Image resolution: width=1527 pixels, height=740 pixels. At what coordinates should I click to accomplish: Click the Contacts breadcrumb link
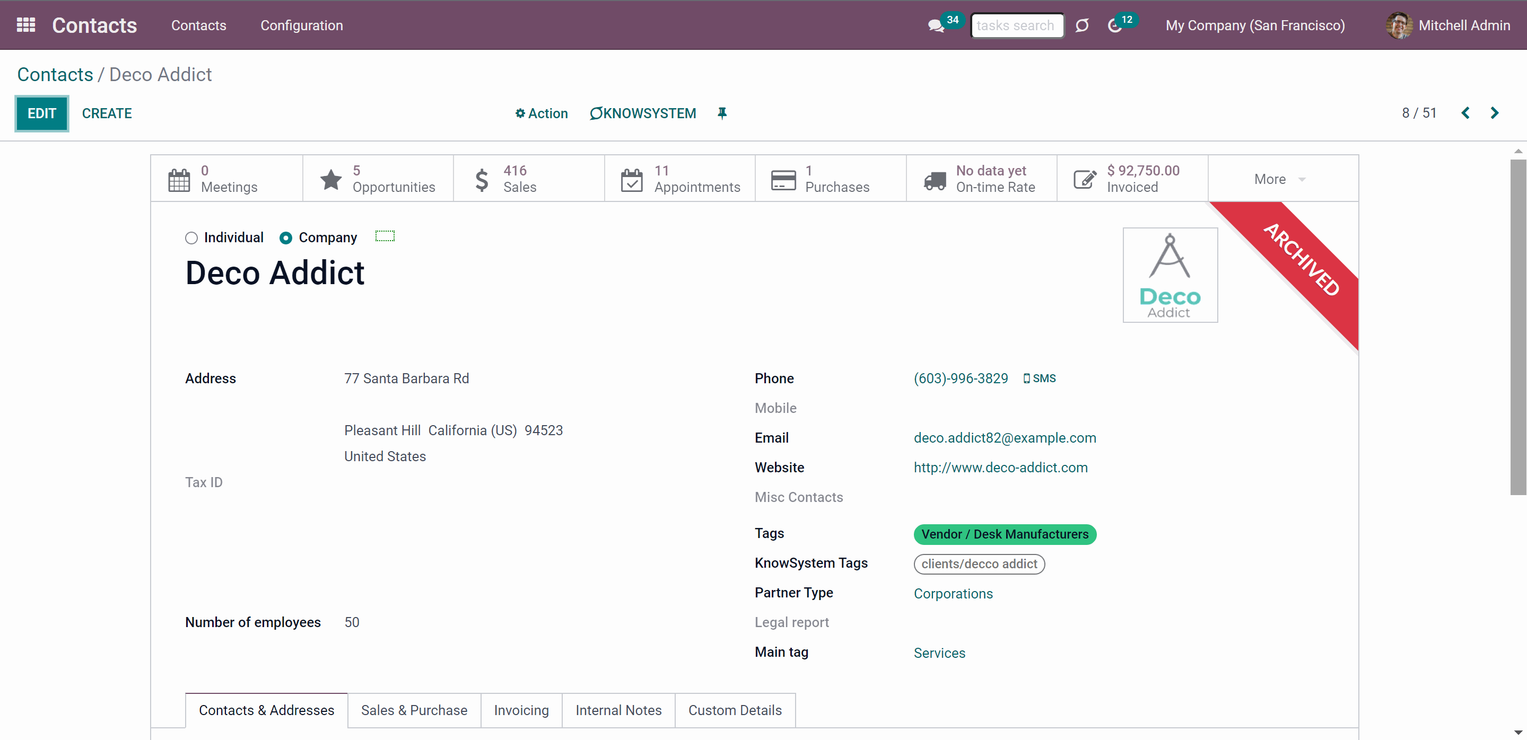(x=55, y=75)
